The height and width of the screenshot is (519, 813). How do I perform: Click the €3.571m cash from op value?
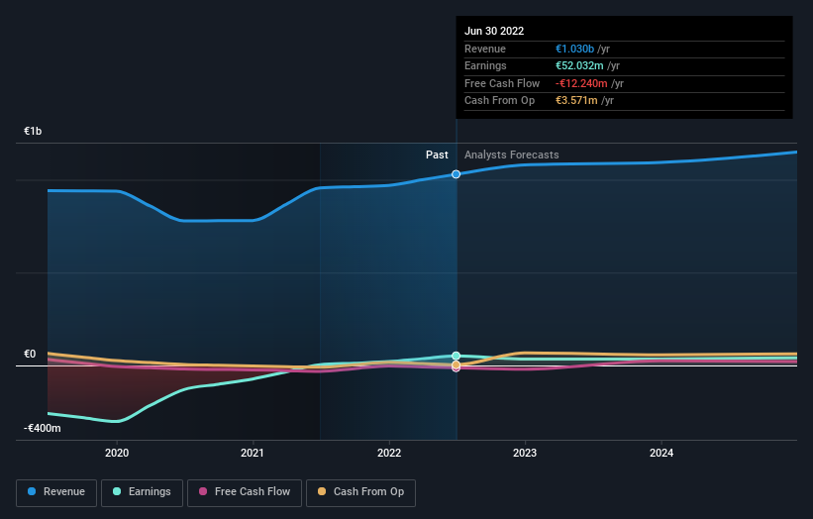[x=576, y=101]
